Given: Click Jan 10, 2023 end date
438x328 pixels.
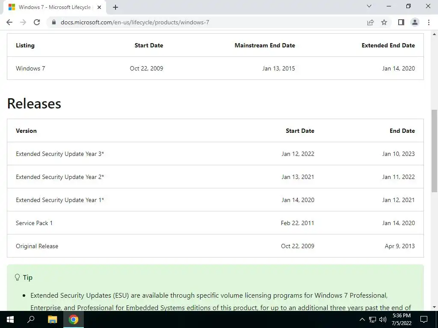Looking at the screenshot, I should 398,154.
